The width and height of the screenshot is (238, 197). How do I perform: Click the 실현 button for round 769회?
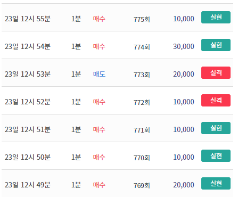click(x=216, y=184)
